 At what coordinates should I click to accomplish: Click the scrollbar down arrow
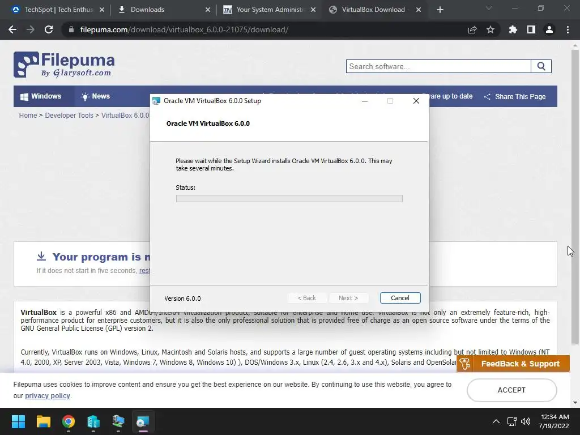tap(575, 403)
